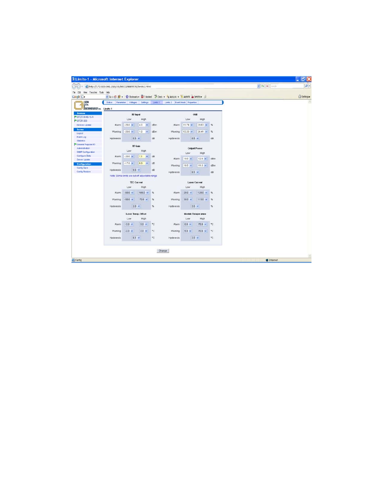383x495 pixels.
Task: Open OMI Warning High dropdown
Action: pos(202,132)
